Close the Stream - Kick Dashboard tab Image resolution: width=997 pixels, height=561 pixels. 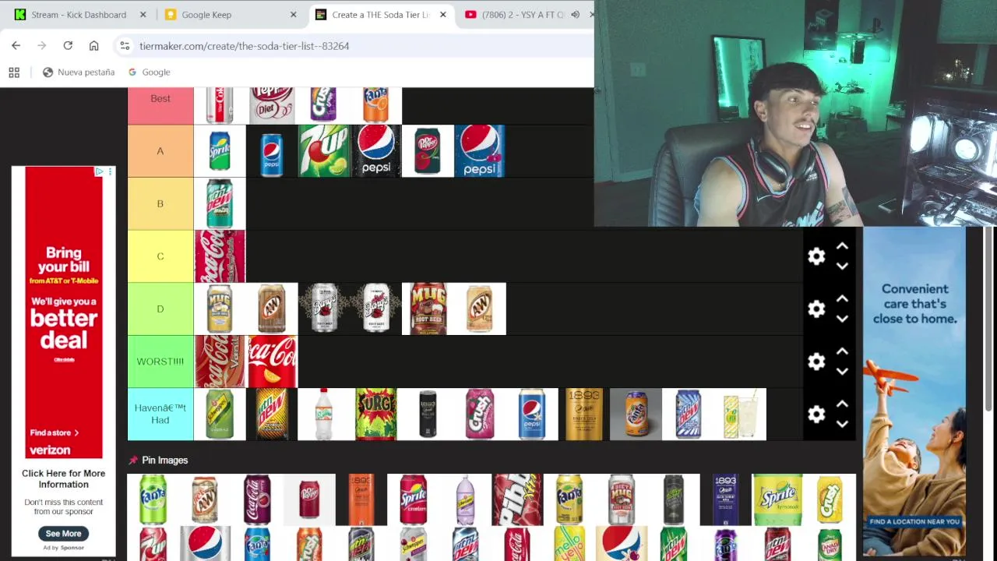[x=143, y=15]
